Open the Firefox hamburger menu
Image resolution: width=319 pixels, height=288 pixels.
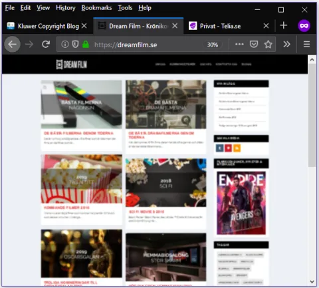pos(306,45)
